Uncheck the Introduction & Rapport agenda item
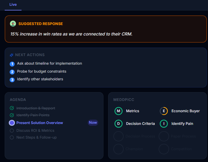The width and height of the screenshot is (208, 162). [x=12, y=108]
